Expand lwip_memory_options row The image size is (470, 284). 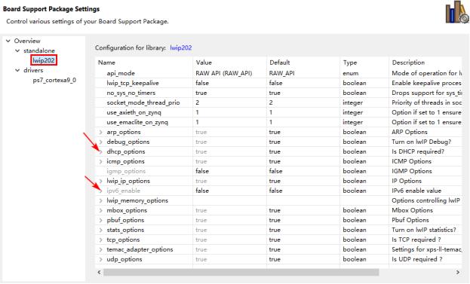101,200
